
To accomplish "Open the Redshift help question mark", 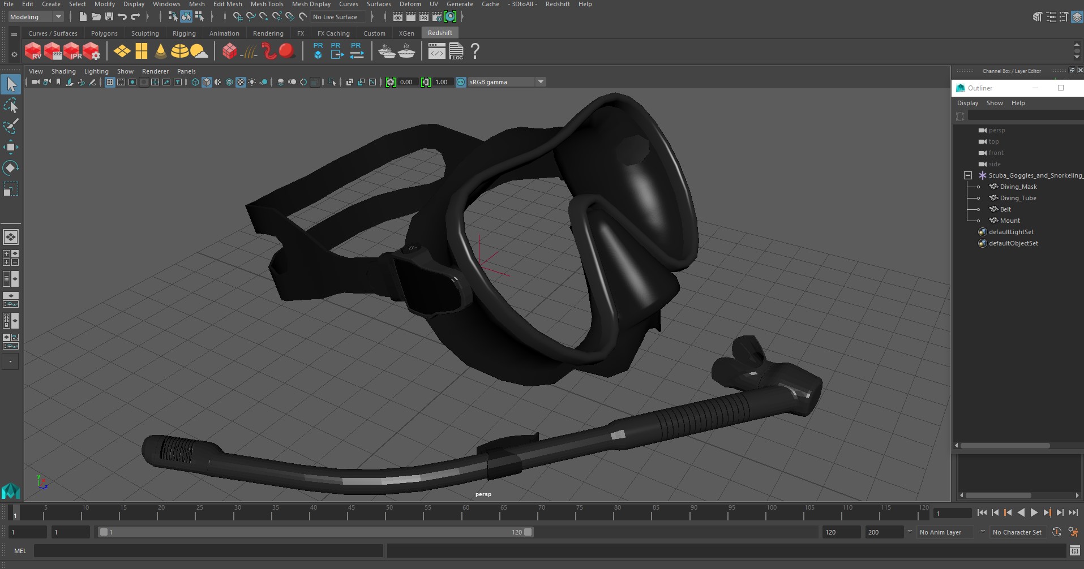I will coord(475,51).
